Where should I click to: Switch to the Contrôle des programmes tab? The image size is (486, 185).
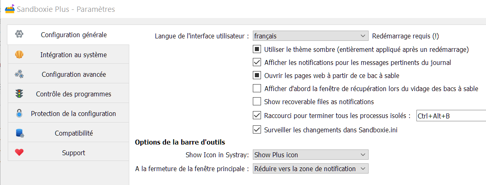pos(73,94)
